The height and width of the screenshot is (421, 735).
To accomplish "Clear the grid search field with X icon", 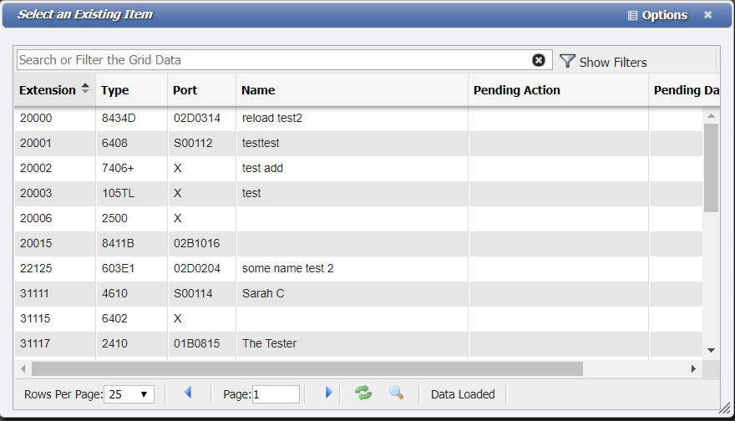I will (539, 60).
